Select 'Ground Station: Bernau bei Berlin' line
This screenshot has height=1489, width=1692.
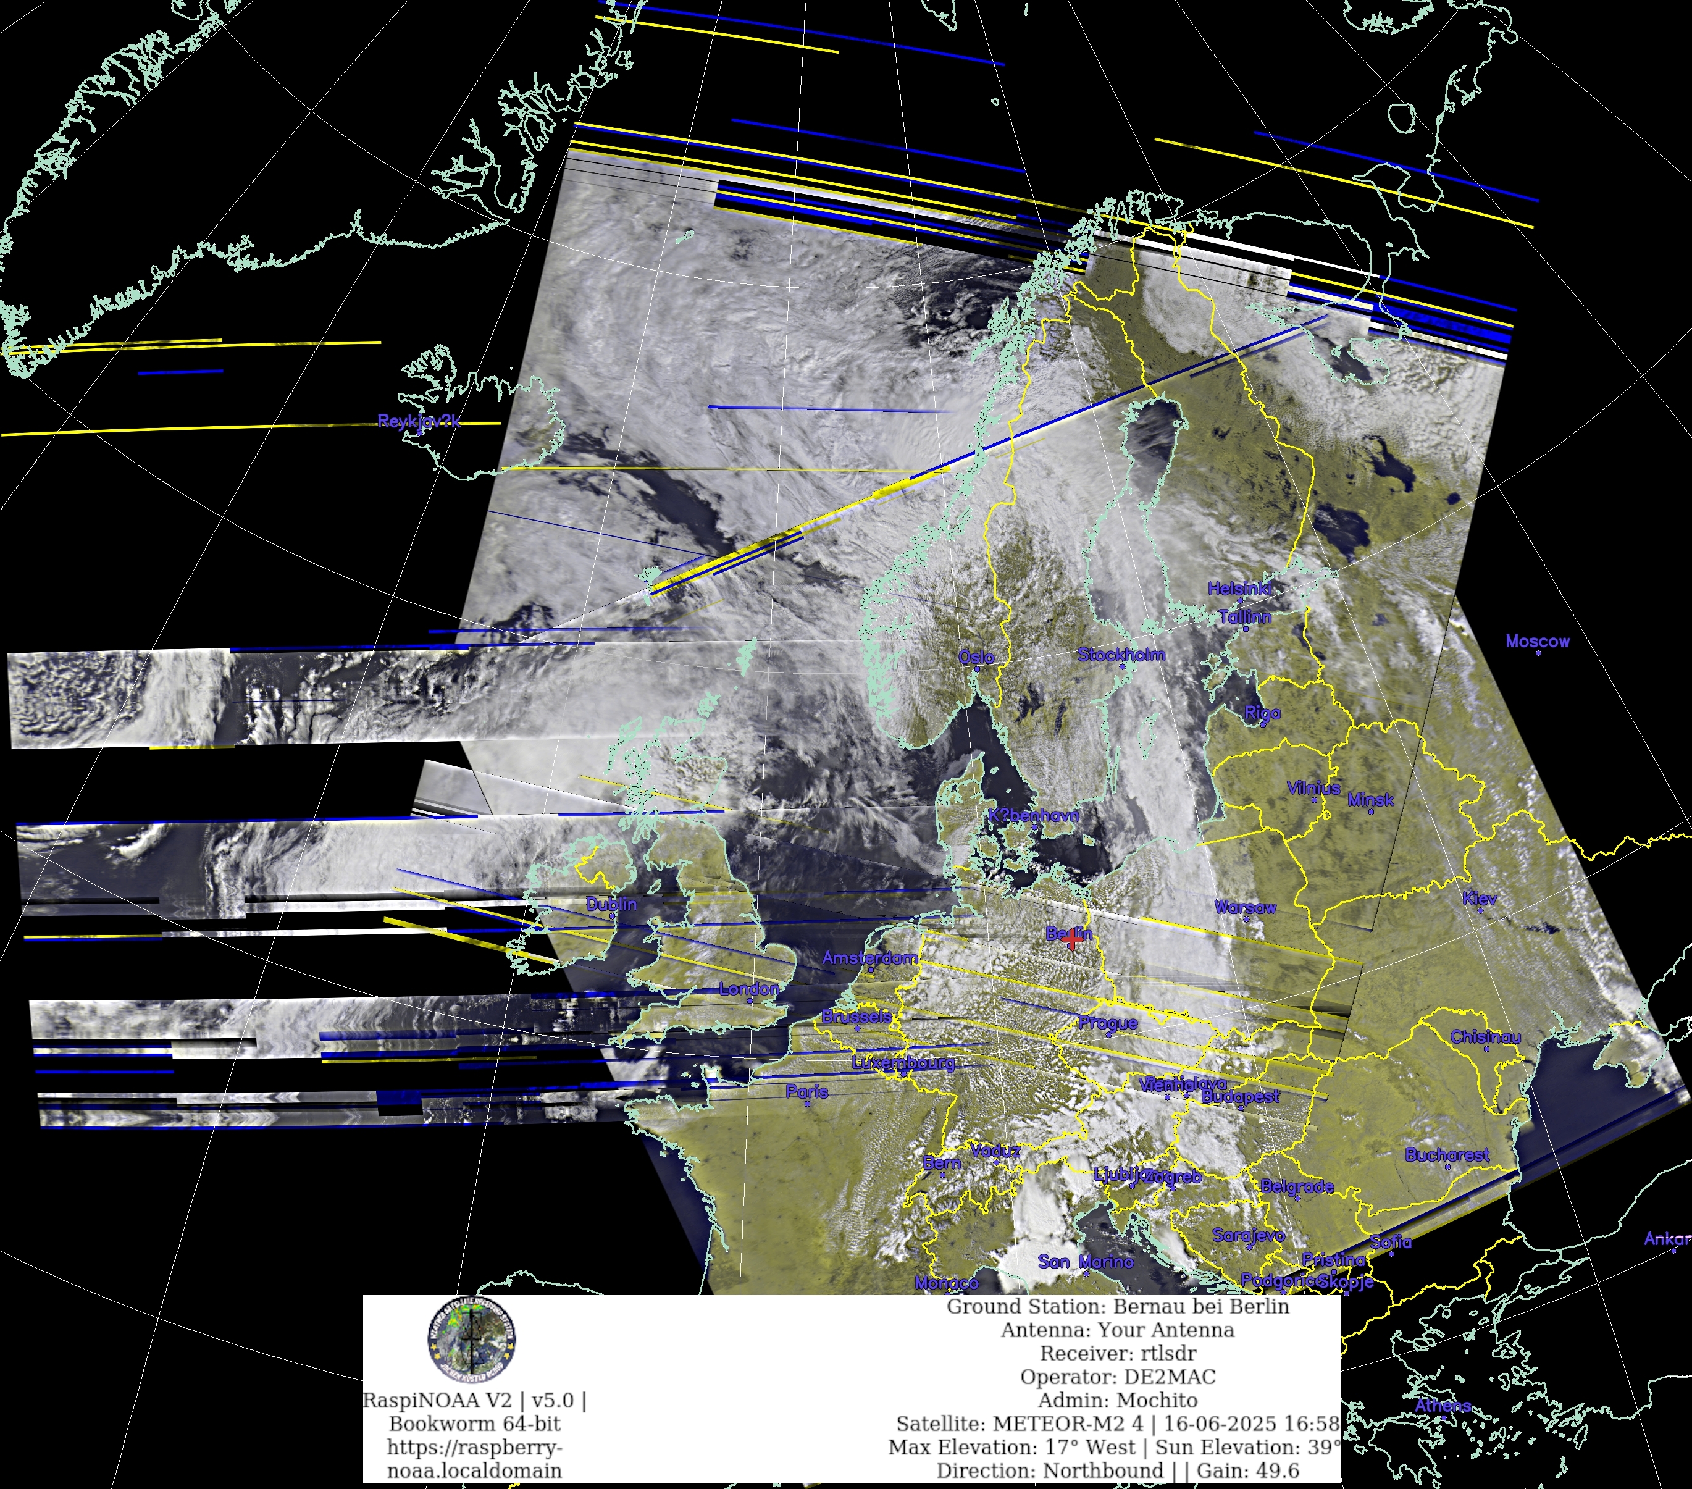(x=1118, y=1307)
